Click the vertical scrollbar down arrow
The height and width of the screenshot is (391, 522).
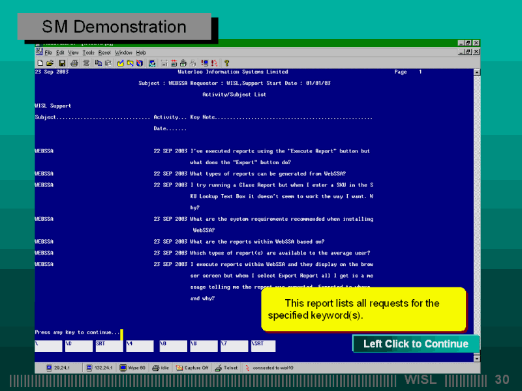477,358
